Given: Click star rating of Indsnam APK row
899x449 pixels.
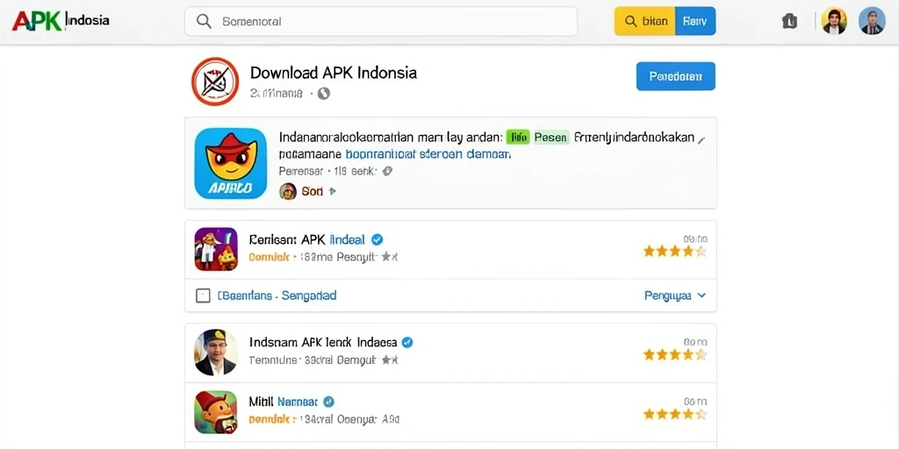Looking at the screenshot, I should coord(675,354).
